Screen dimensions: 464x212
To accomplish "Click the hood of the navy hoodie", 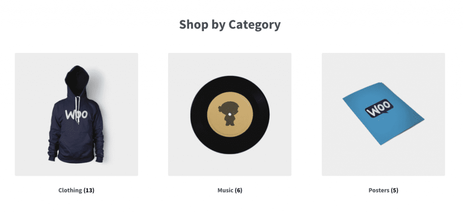I will pyautogui.click(x=77, y=80).
